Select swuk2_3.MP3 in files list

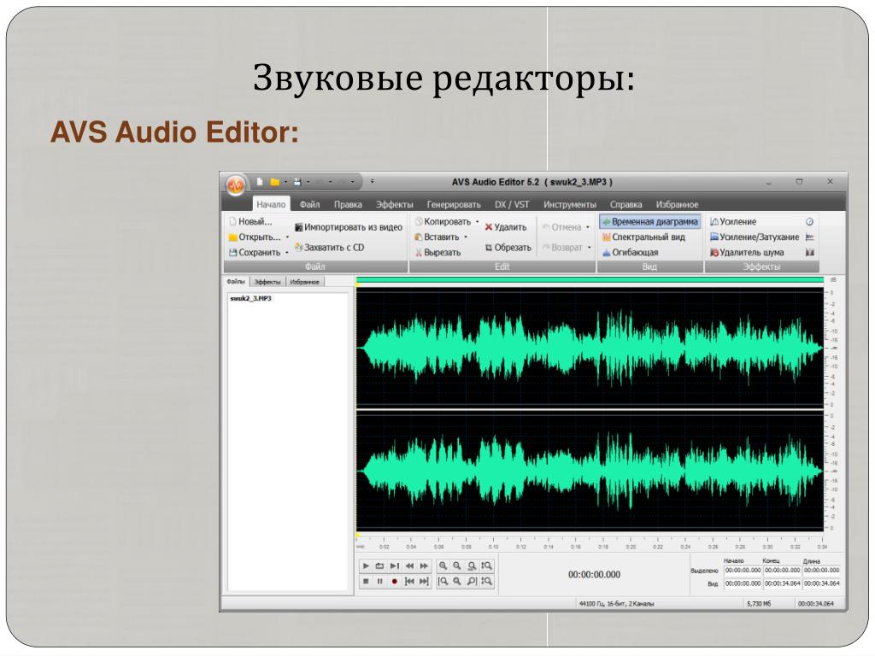(250, 298)
